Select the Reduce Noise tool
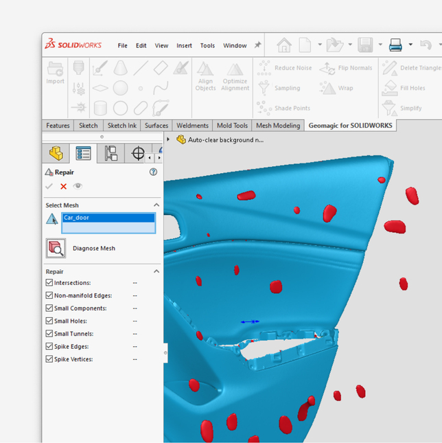442x443 pixels. (284, 68)
